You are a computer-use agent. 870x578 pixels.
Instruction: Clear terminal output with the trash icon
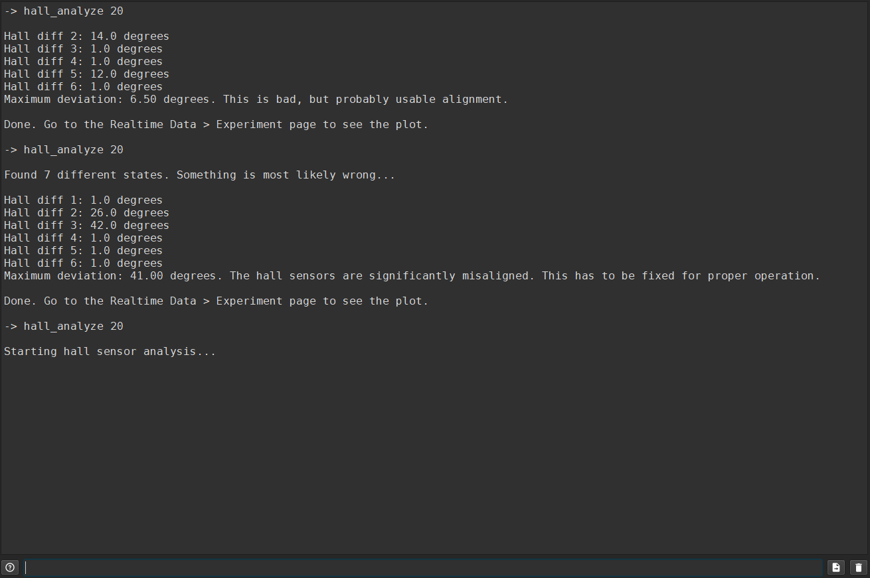point(859,567)
